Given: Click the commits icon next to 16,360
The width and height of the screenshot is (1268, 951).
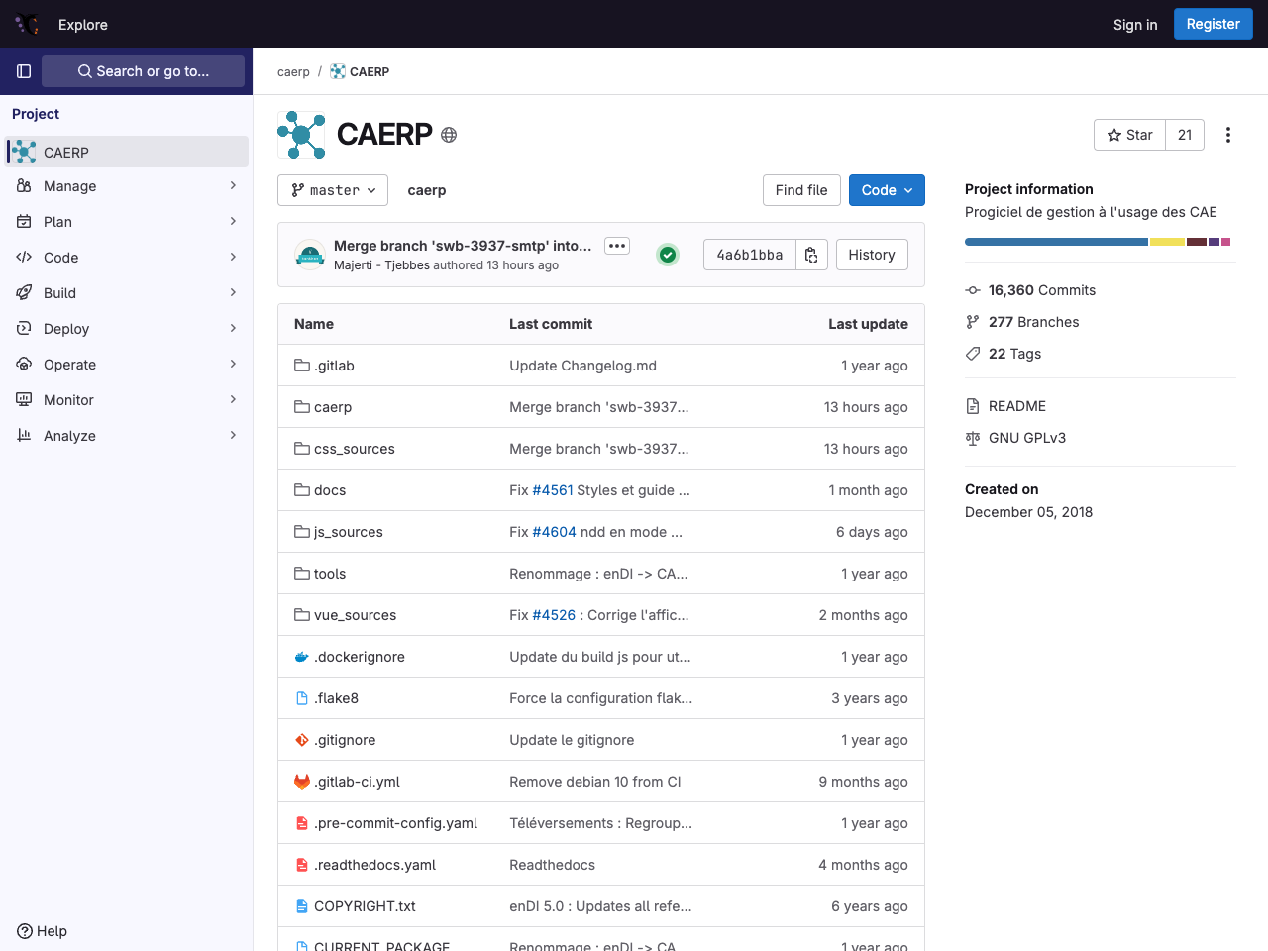Looking at the screenshot, I should (973, 290).
